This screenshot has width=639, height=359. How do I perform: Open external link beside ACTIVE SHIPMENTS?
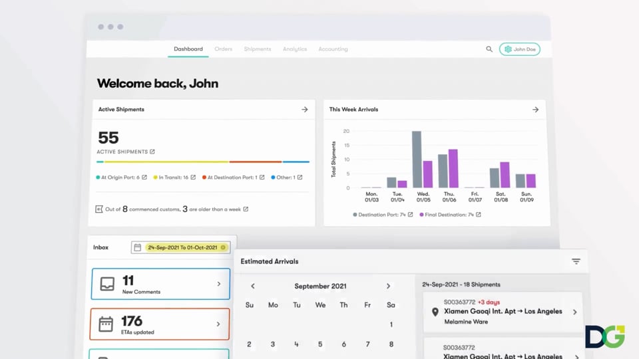click(x=152, y=152)
